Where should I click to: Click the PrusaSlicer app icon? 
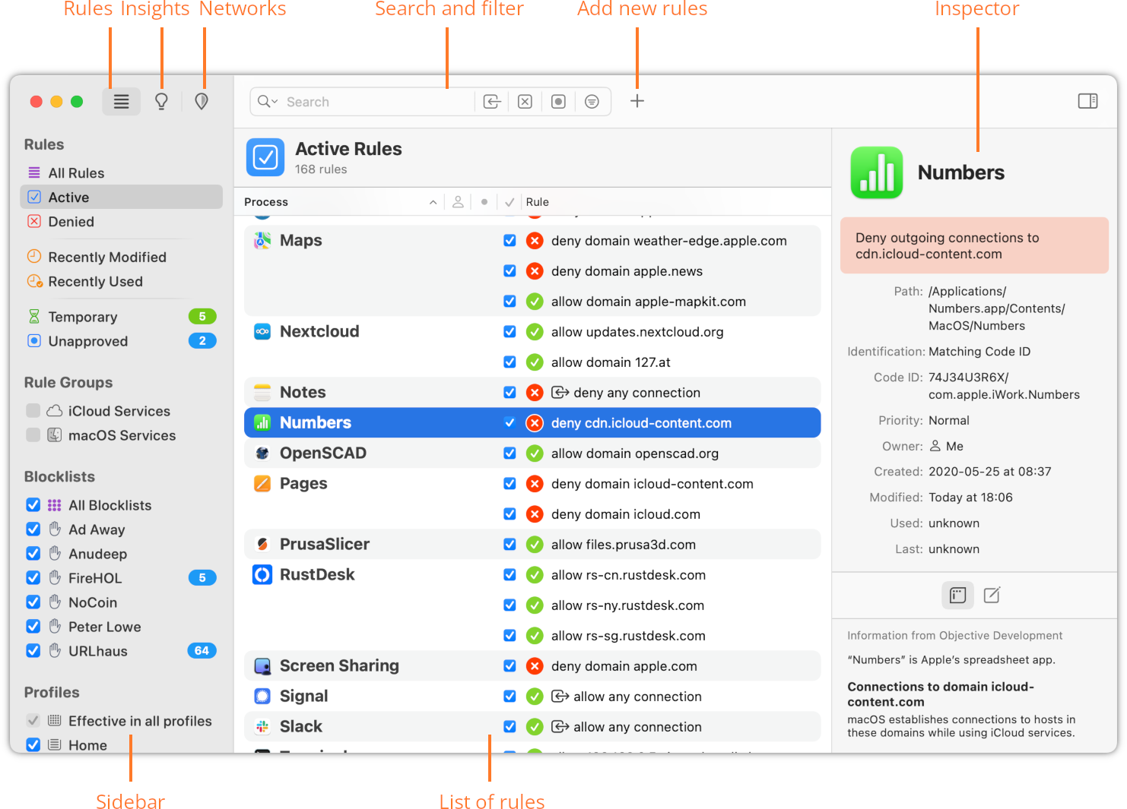[262, 545]
